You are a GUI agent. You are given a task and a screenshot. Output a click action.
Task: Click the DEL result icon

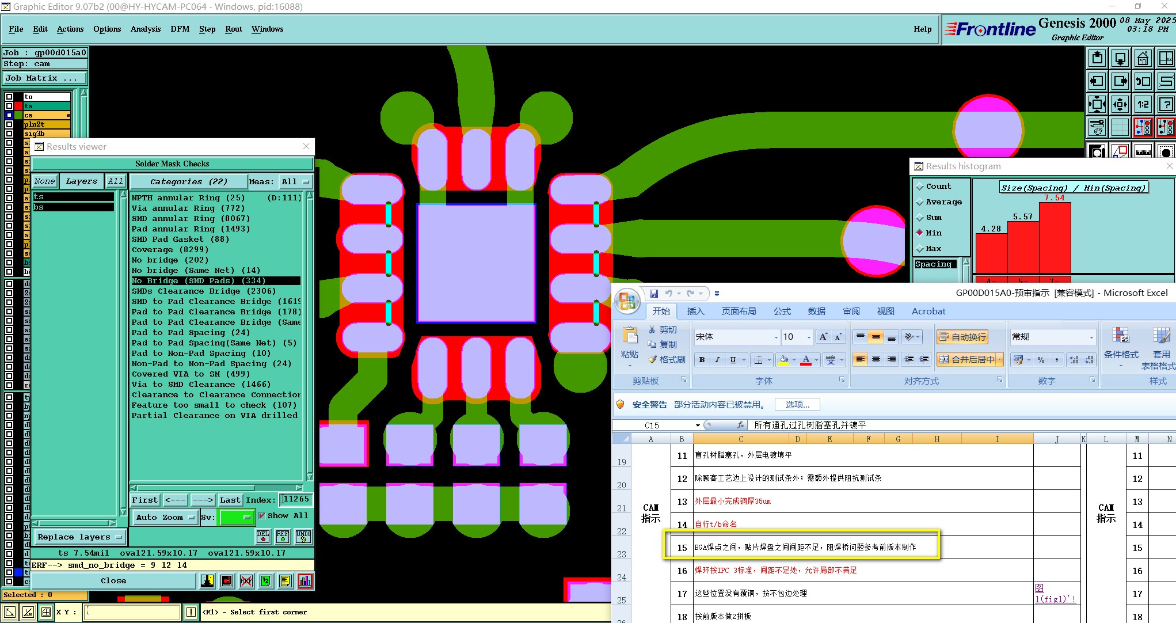263,537
